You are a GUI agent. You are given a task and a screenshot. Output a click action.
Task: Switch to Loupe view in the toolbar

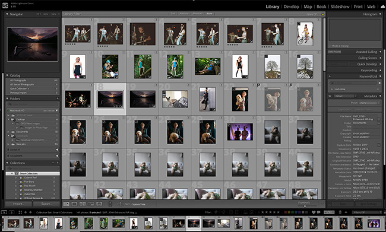pyautogui.click(x=74, y=204)
